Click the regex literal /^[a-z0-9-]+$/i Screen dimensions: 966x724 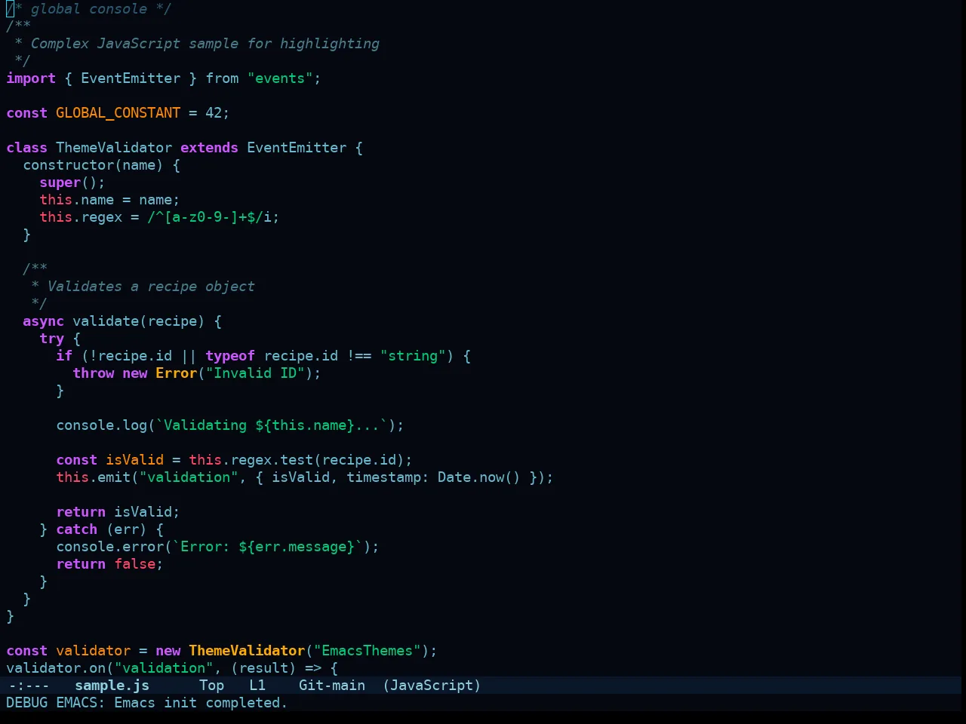209,217
